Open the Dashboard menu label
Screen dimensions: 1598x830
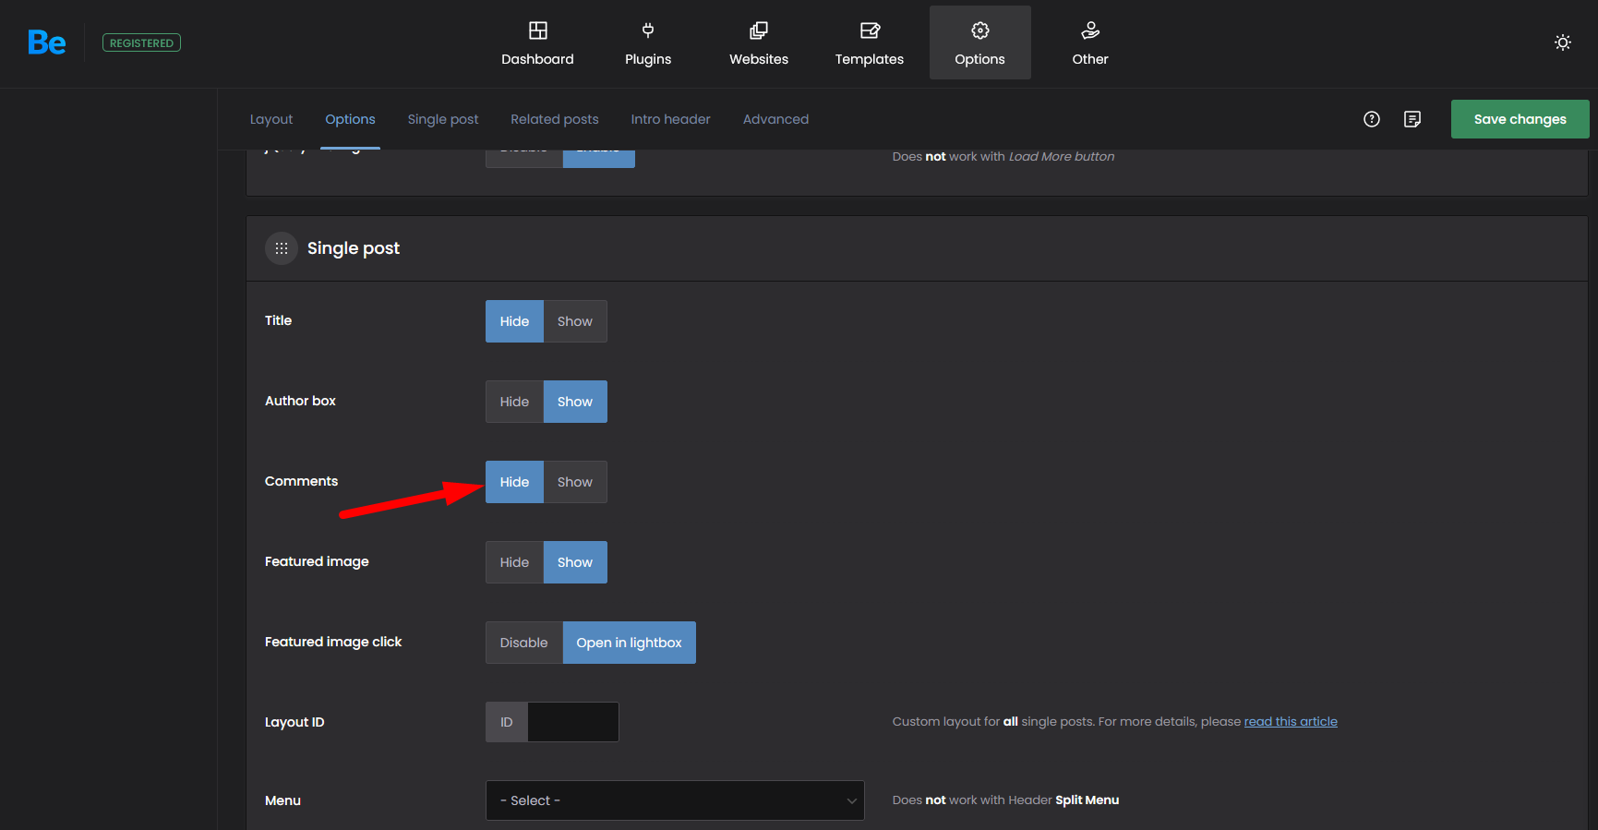(x=537, y=59)
